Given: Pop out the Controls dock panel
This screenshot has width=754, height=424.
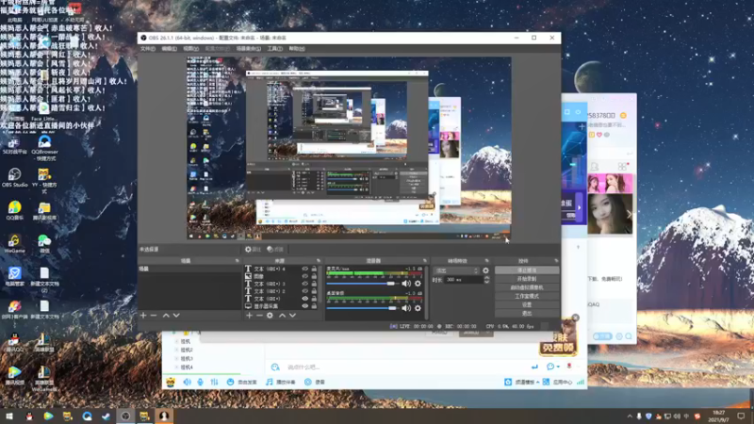Looking at the screenshot, I should (x=556, y=261).
